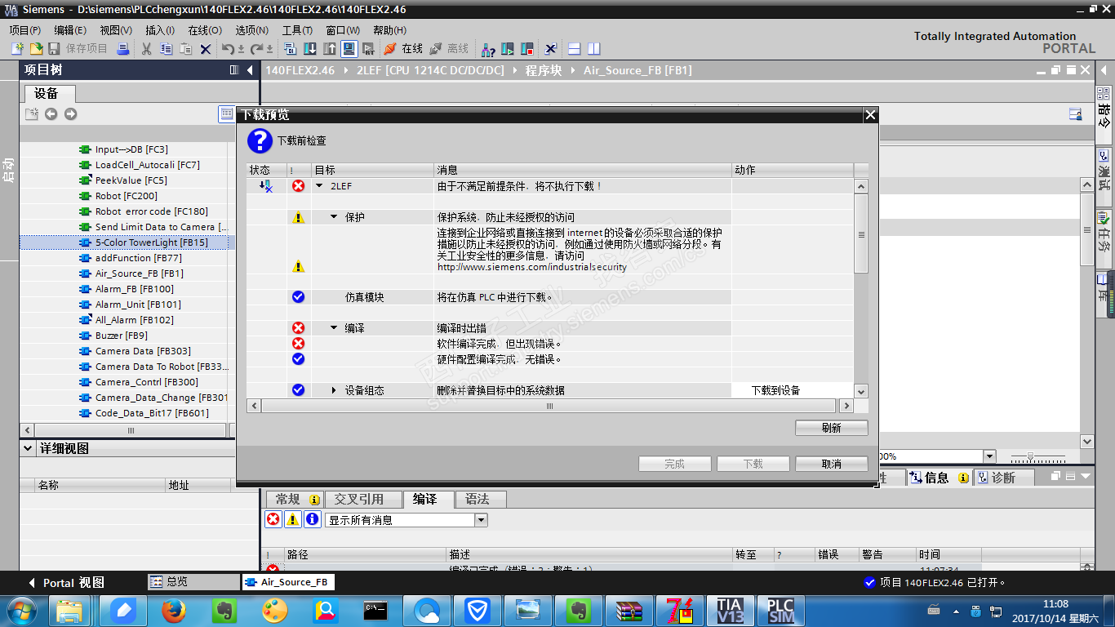Click the Go online (在线) toolbar button
Viewport: 1115px width, 627px height.
pos(403,49)
